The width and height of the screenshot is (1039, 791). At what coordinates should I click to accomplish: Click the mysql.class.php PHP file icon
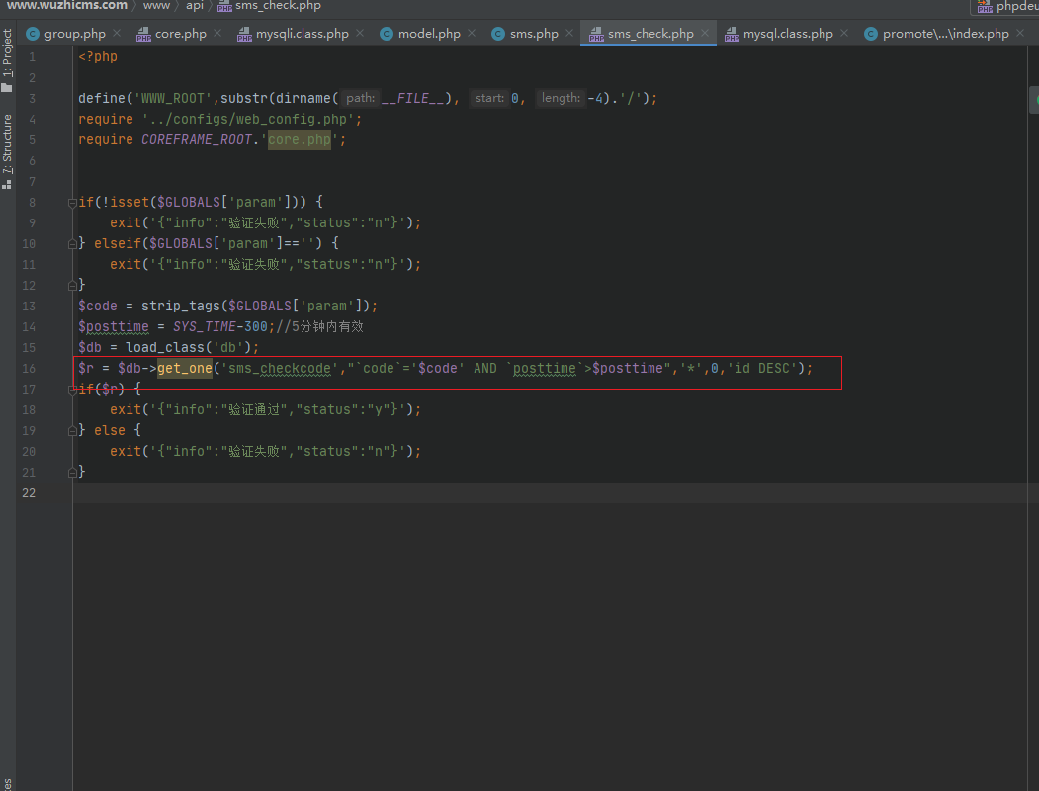[732, 34]
